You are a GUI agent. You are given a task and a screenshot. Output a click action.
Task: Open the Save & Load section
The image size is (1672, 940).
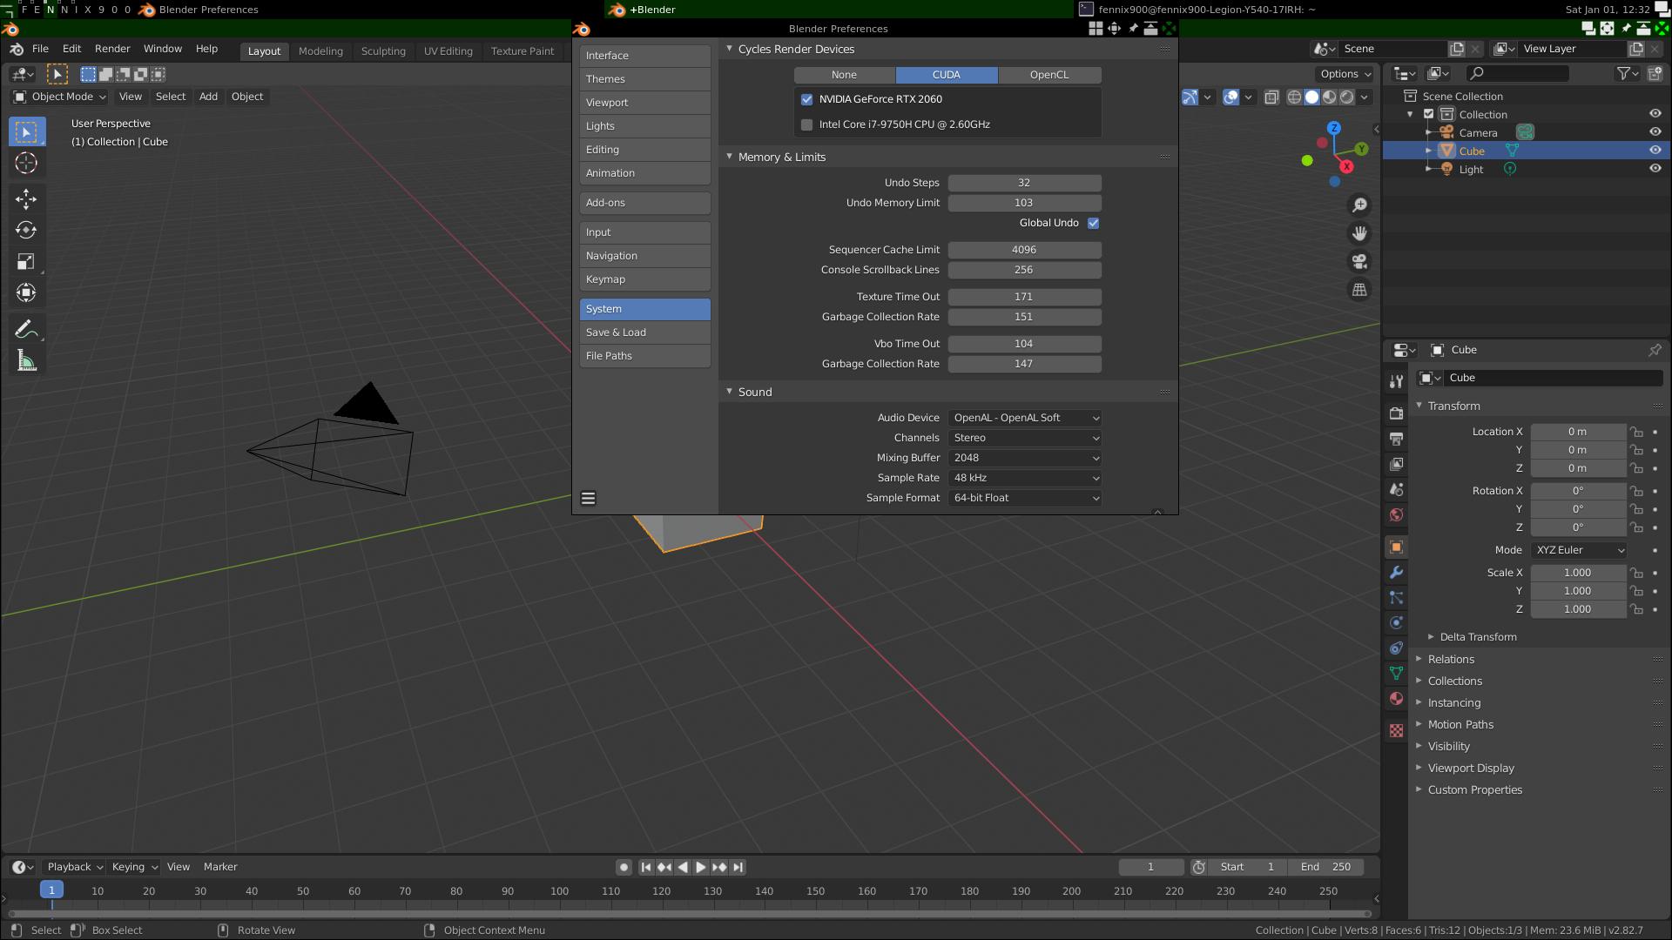pos(644,332)
